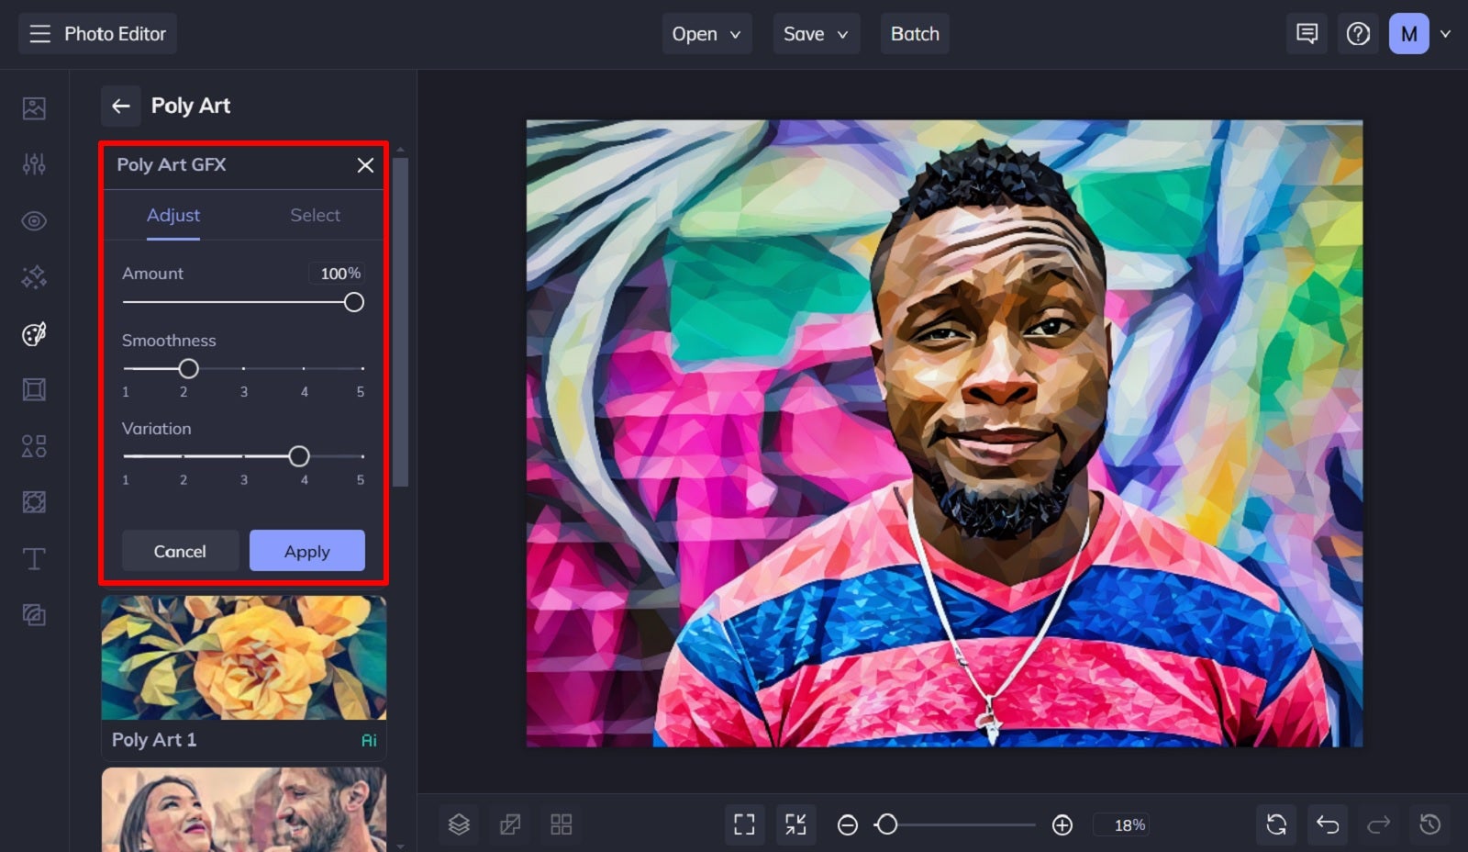
Task: Open the AI magic effects tool
Action: pos(34,276)
